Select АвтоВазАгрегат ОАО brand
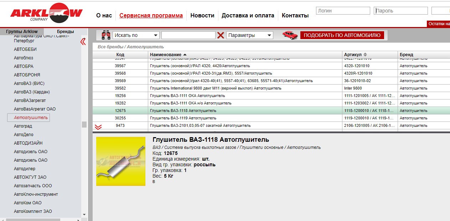 coord(35,109)
